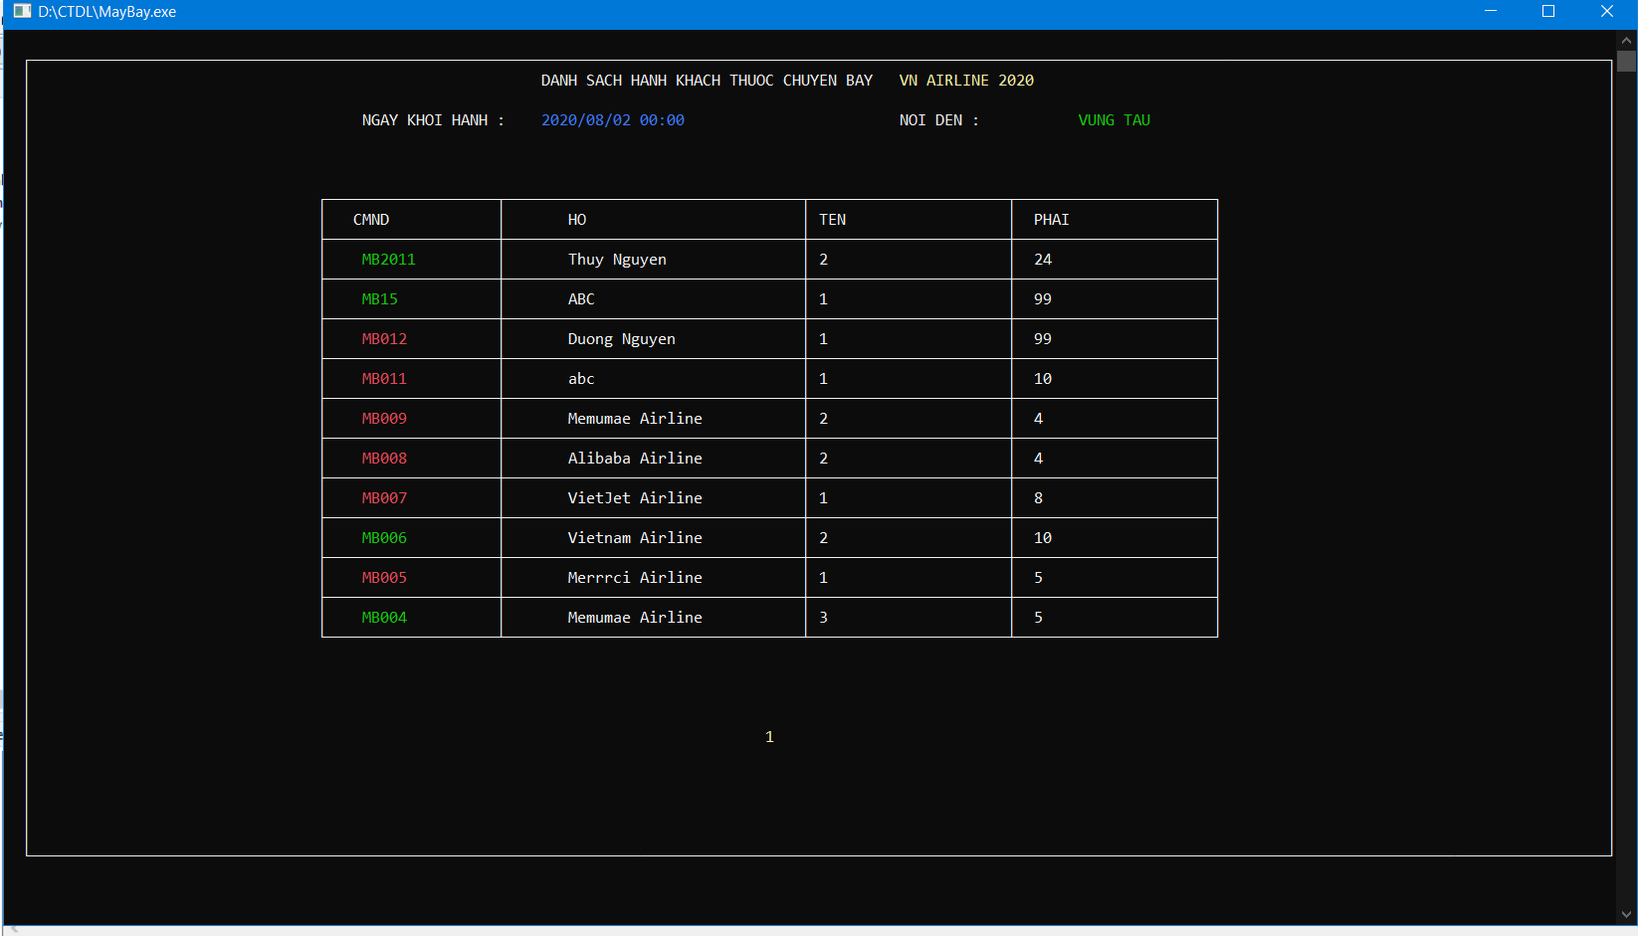Select the MB2011 passenger code cell

[x=389, y=259]
